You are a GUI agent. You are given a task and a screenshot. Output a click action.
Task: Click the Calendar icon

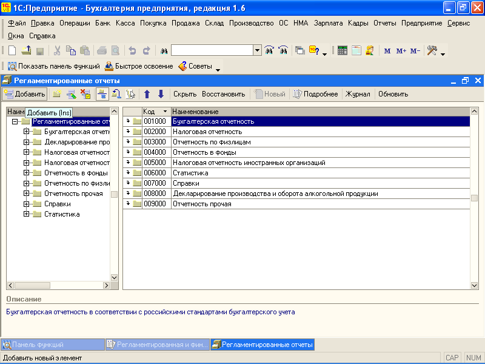pos(356,50)
